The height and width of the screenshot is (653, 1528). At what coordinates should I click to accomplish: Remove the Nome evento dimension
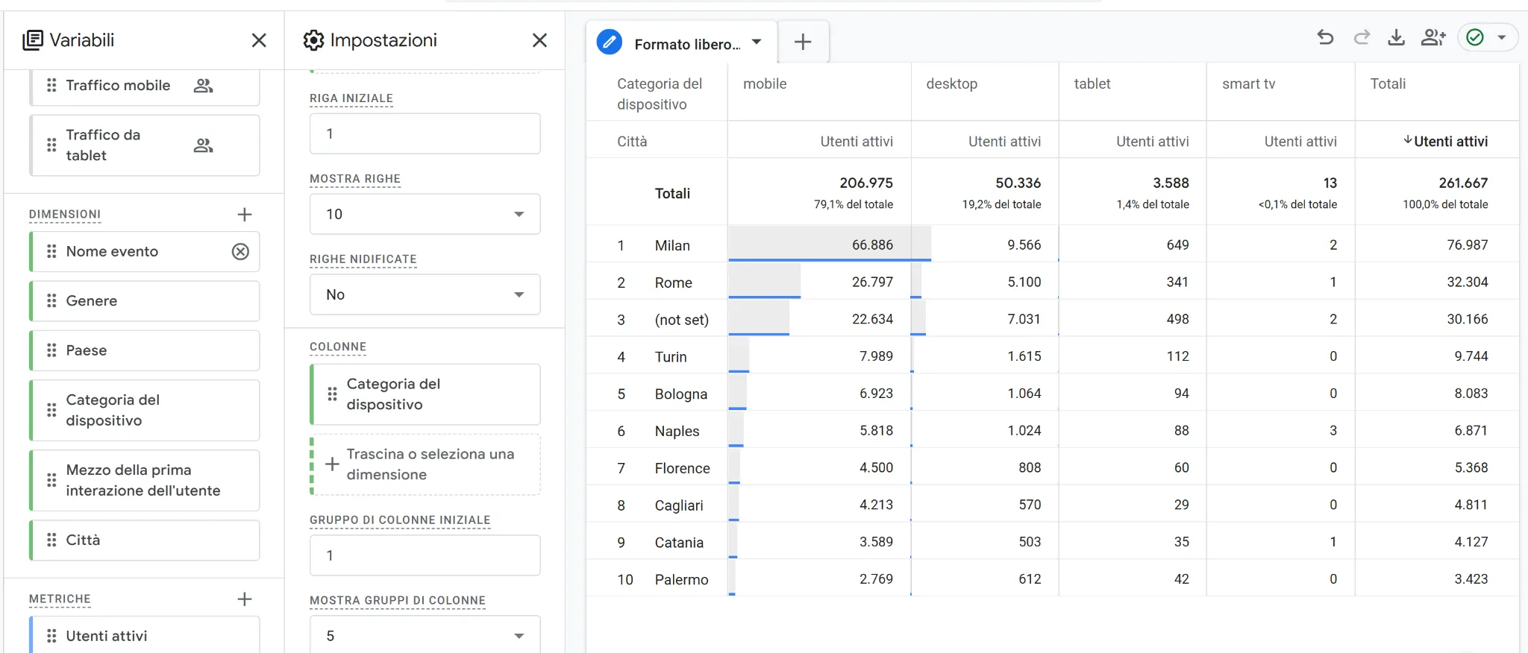pyautogui.click(x=240, y=252)
